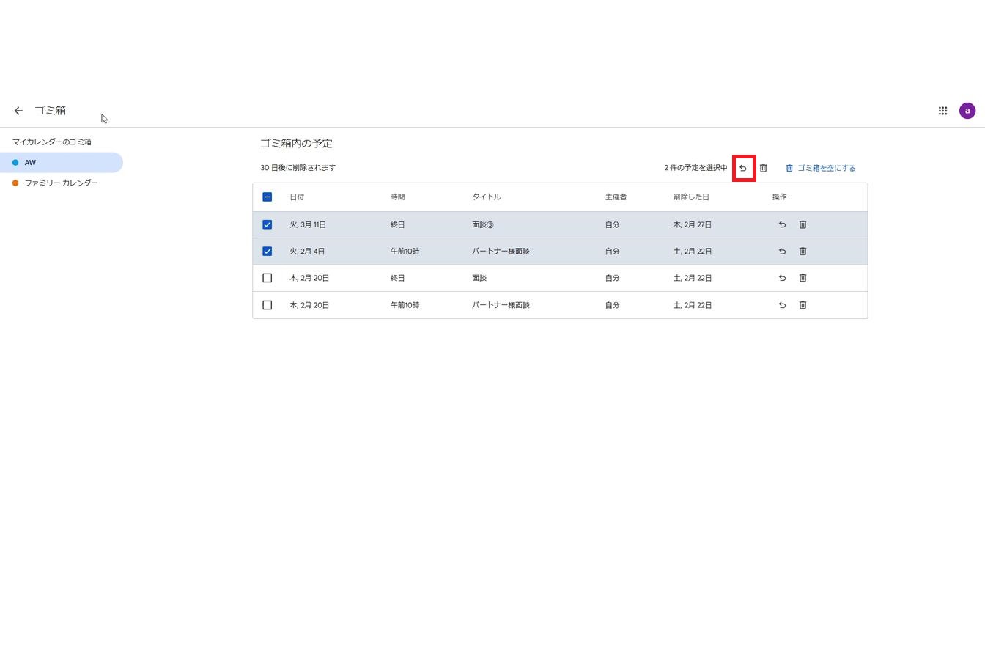Image resolution: width=985 pixels, height=657 pixels.
Task: Restore all selected events with toolbar icon
Action: [743, 168]
